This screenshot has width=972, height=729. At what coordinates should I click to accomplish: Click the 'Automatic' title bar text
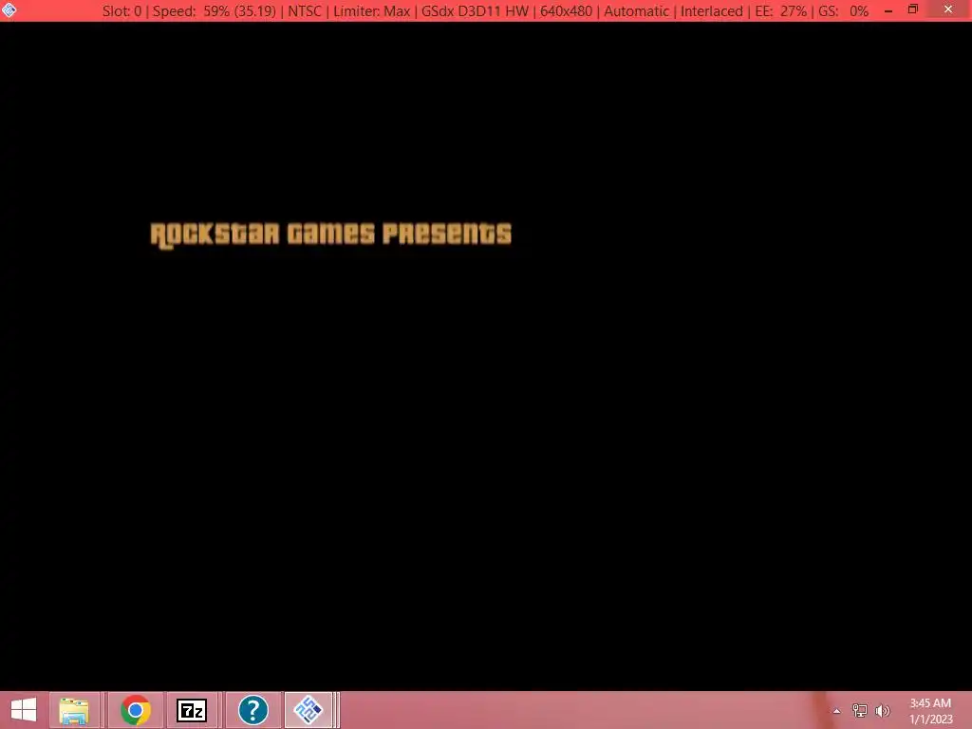pos(637,11)
